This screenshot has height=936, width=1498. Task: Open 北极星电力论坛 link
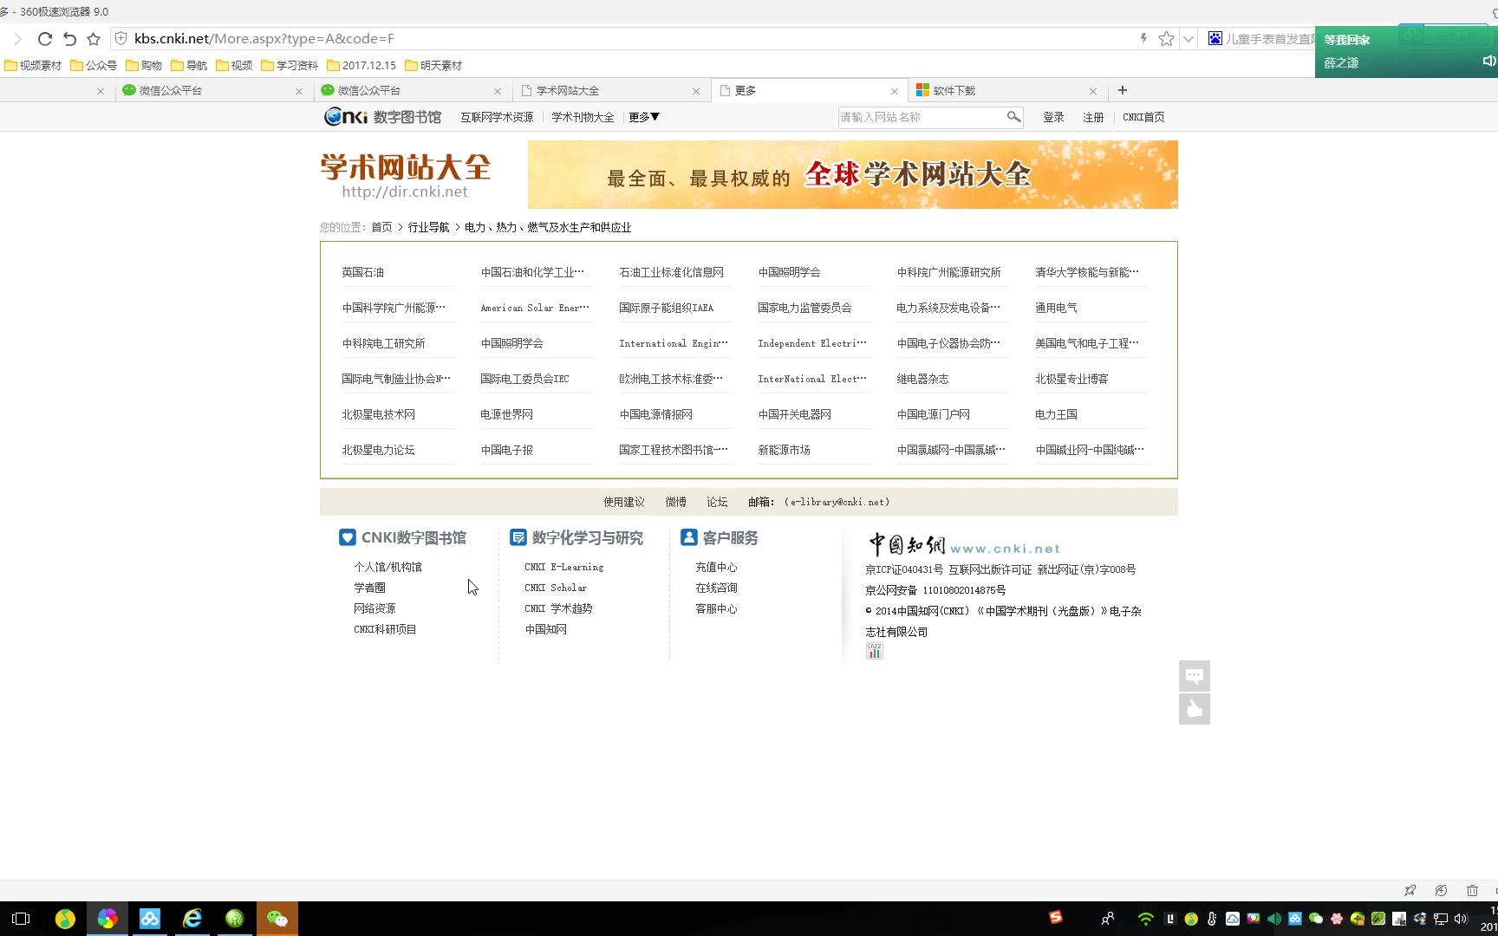tap(378, 450)
